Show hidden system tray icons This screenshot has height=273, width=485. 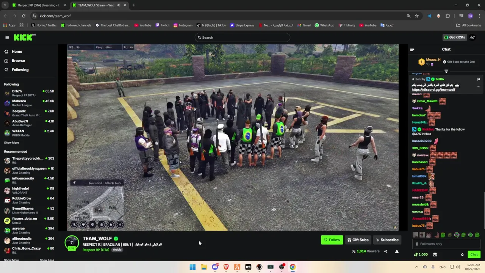click(x=417, y=267)
